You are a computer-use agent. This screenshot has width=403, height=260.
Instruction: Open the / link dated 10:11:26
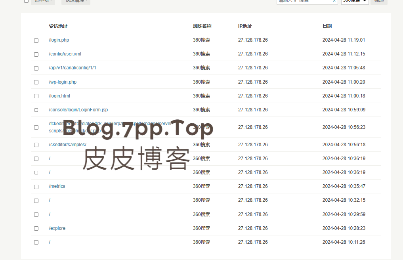click(50, 242)
